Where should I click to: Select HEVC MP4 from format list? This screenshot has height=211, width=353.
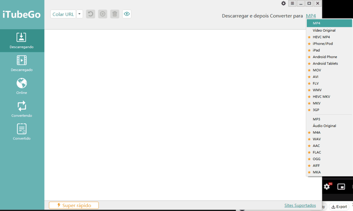[321, 37]
